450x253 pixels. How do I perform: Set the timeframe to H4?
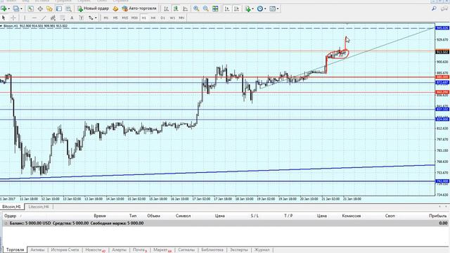click(153, 18)
